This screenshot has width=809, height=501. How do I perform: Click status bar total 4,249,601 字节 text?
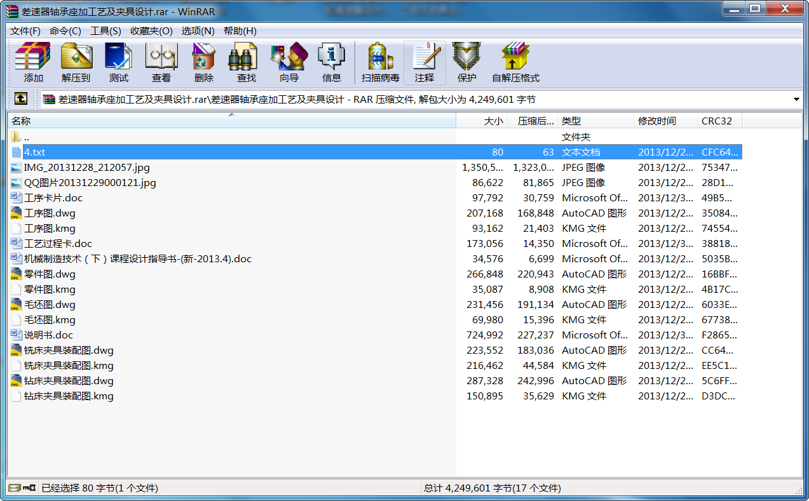[x=492, y=488]
